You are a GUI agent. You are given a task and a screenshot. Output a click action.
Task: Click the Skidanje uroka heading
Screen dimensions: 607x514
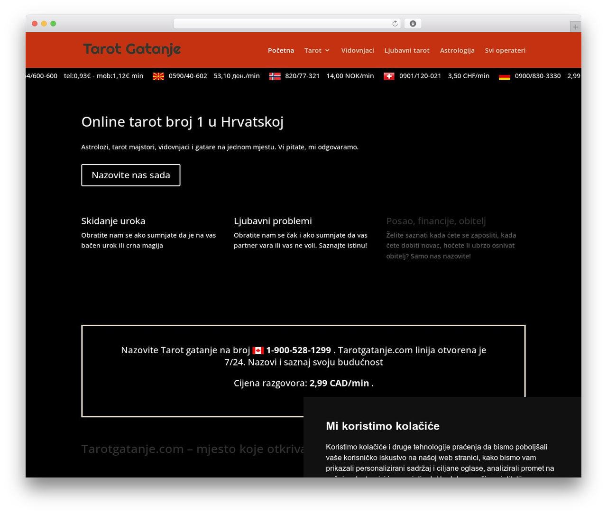(x=113, y=221)
